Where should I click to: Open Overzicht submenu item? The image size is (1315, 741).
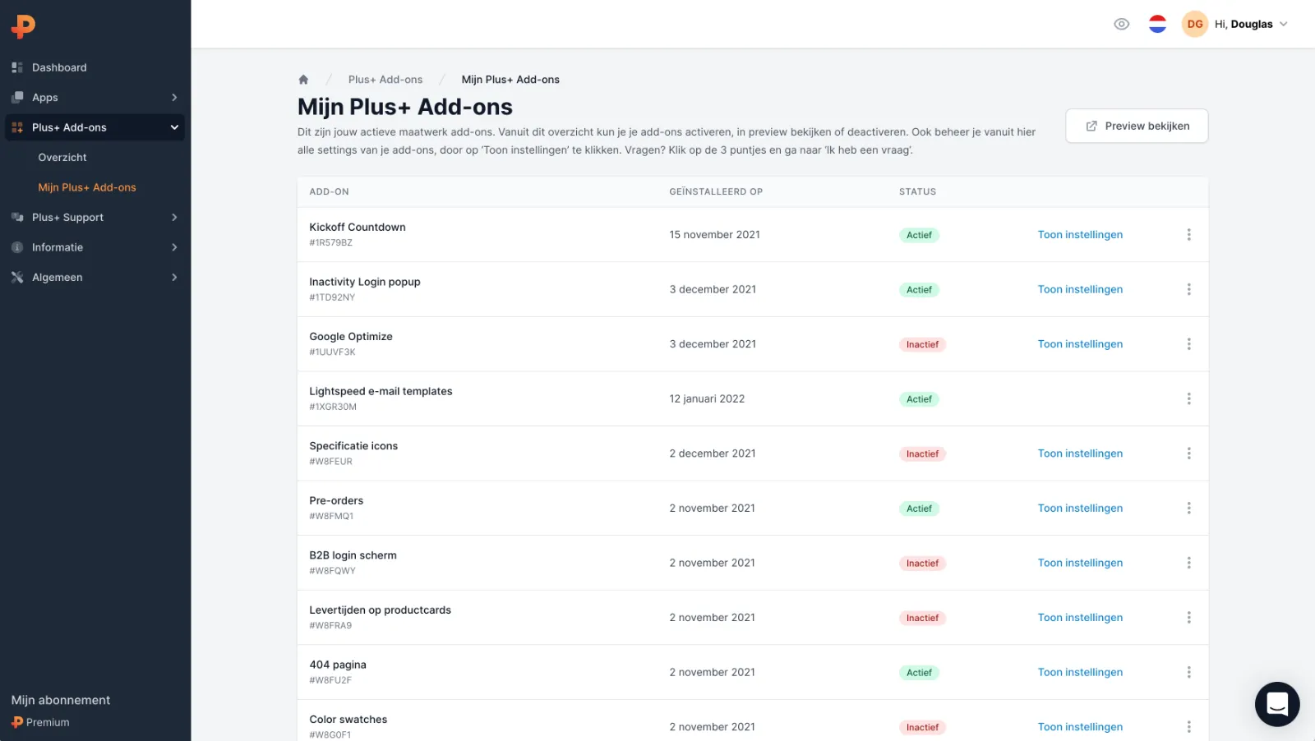62,158
